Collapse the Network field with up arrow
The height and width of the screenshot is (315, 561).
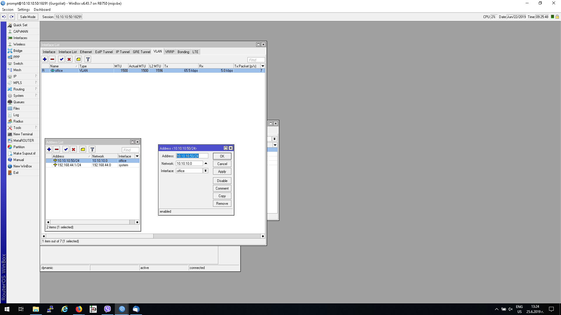(x=206, y=163)
